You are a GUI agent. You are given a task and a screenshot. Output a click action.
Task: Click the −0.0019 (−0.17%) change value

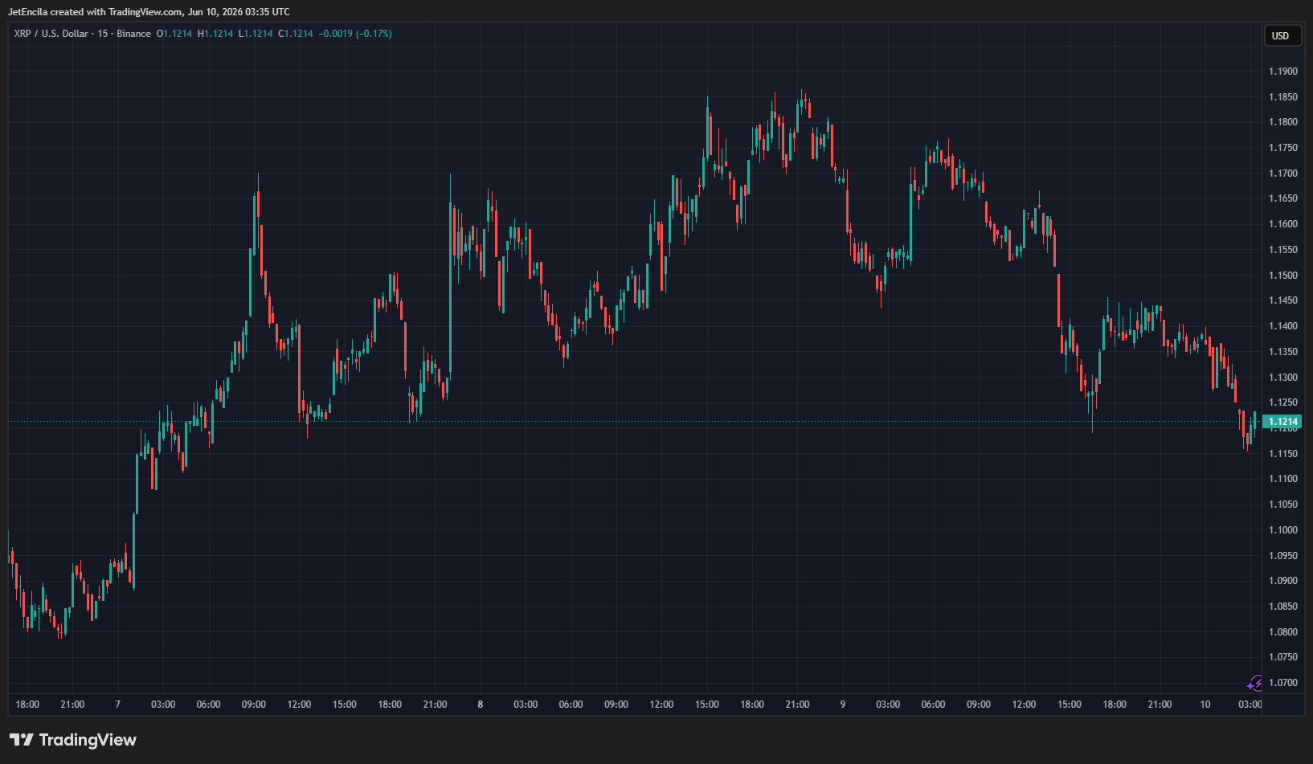355,34
